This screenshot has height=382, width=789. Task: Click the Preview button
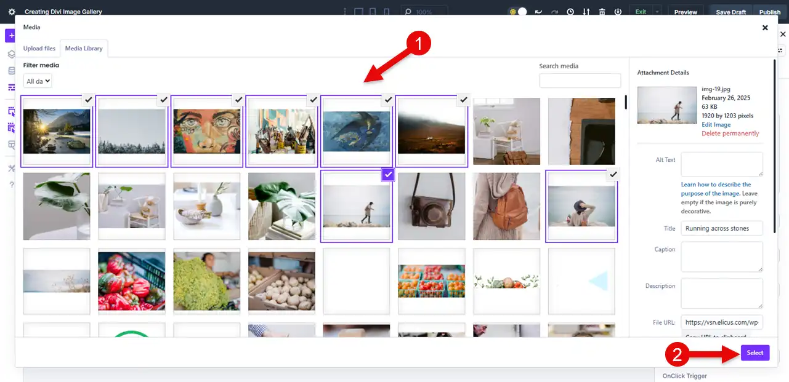click(x=686, y=12)
